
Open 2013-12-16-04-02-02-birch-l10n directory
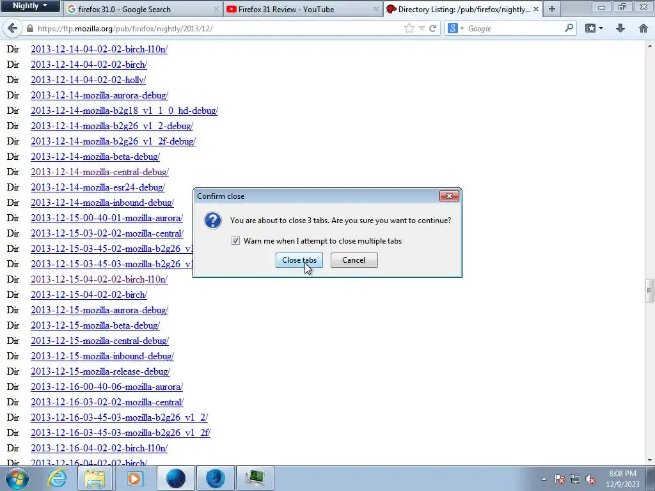click(99, 448)
